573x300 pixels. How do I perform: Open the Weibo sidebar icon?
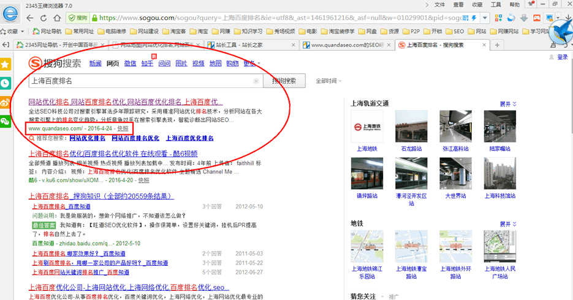(5, 103)
